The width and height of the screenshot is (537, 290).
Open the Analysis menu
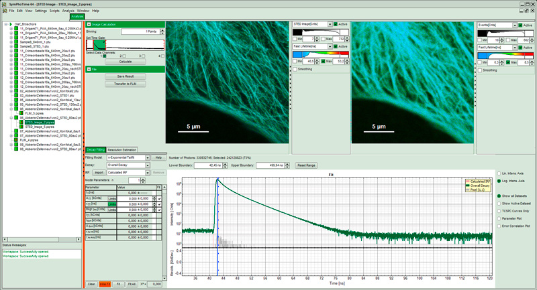68,11
